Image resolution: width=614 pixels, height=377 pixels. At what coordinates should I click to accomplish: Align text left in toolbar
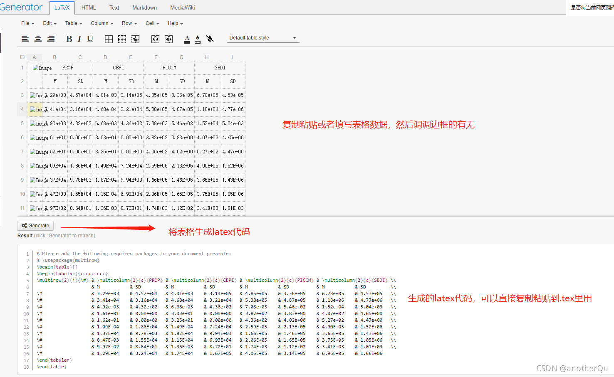(x=25, y=39)
